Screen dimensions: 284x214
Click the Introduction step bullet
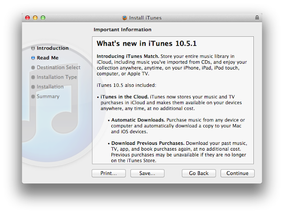[x=33, y=48]
